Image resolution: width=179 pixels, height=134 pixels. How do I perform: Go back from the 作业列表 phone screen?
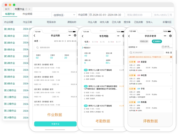pos(34,36)
